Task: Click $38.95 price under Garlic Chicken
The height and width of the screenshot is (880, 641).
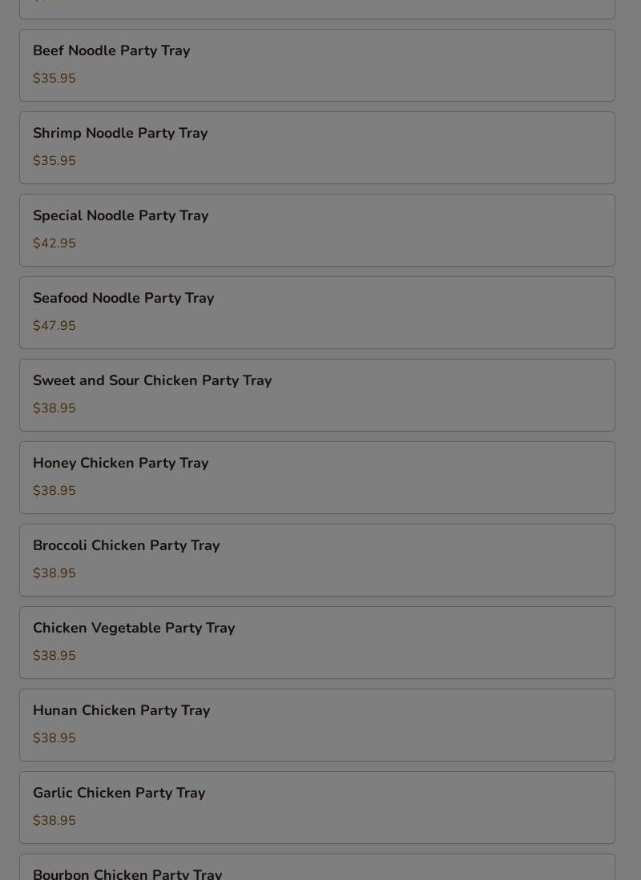Action: click(54, 821)
